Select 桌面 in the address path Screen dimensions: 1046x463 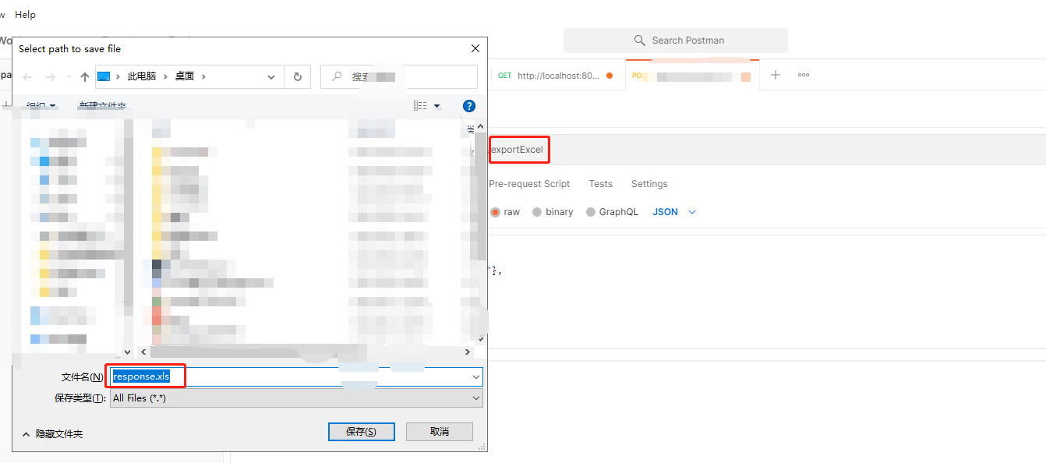click(x=185, y=76)
